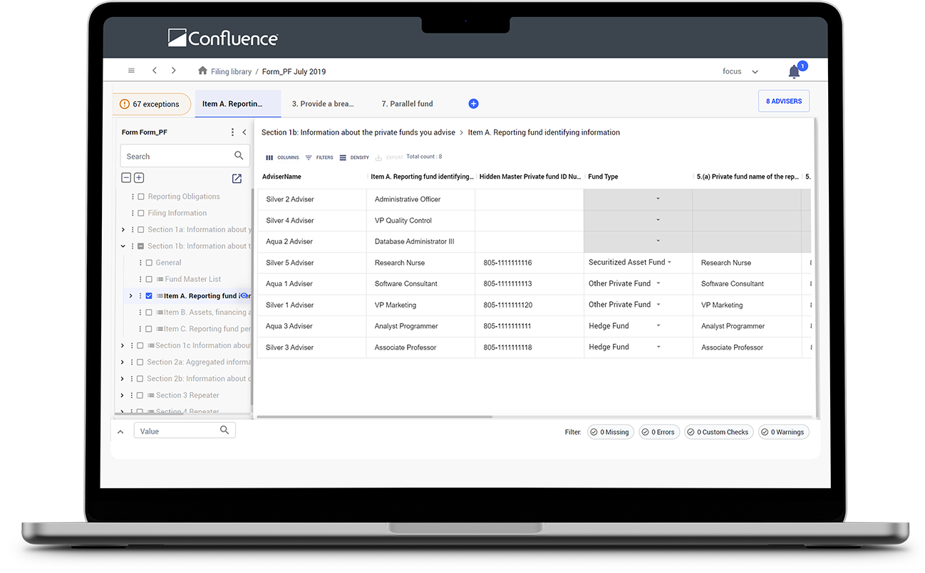
Task: Open Fund Type dropdown for Aqua 3 Adviser
Action: pyautogui.click(x=658, y=326)
